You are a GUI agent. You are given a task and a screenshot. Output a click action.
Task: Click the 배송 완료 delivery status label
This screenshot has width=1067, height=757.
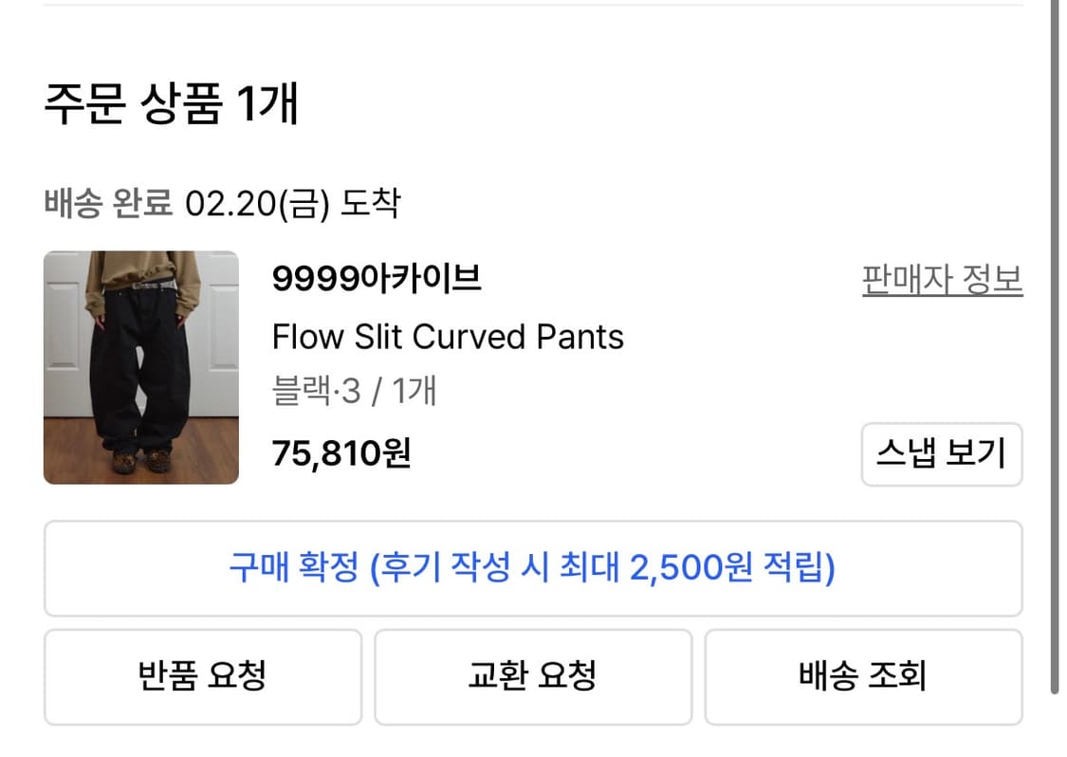point(107,201)
